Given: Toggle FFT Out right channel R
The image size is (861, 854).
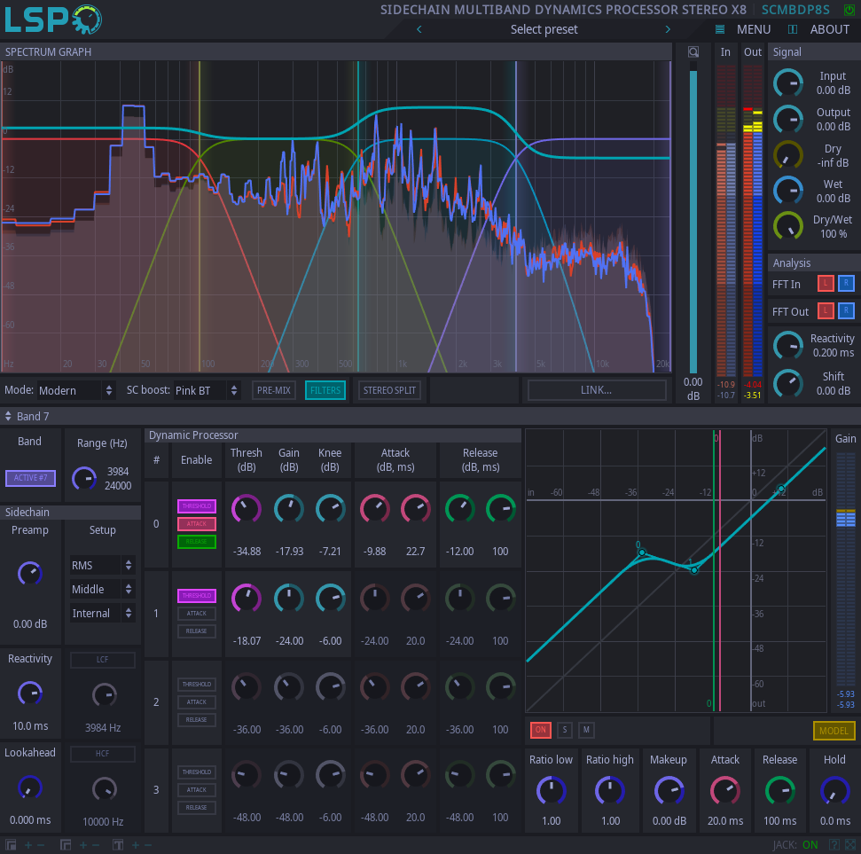Looking at the screenshot, I should point(846,310).
